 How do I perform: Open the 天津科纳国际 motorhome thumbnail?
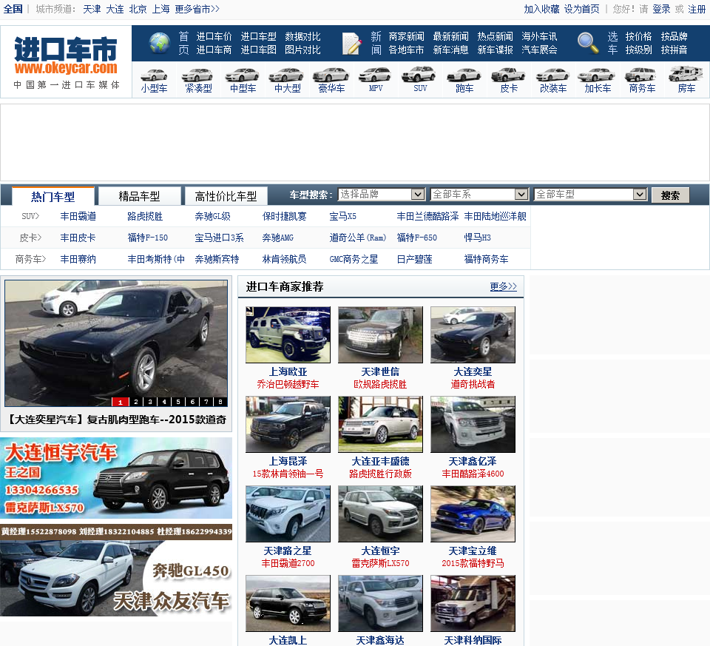coord(473,604)
